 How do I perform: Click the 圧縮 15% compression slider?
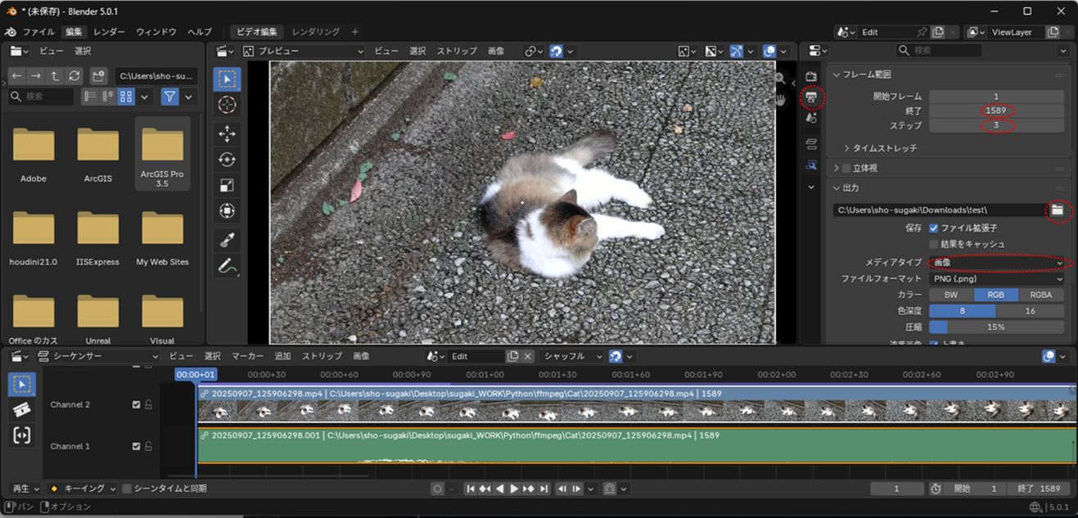pos(996,327)
